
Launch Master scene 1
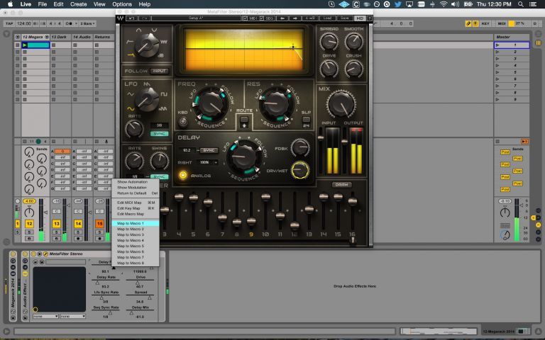coord(497,45)
